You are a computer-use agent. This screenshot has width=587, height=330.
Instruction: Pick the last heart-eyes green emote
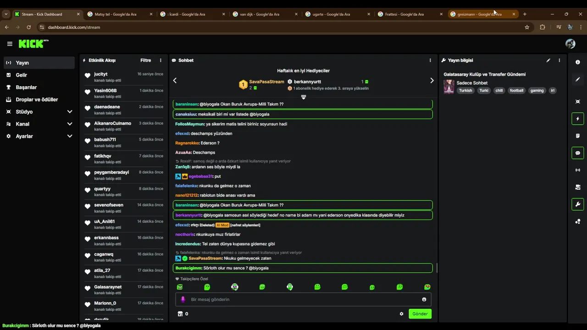(x=427, y=287)
